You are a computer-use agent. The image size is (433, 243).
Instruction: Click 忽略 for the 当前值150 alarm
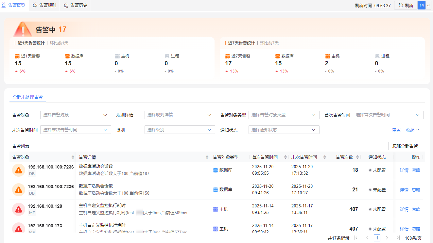coord(416,190)
